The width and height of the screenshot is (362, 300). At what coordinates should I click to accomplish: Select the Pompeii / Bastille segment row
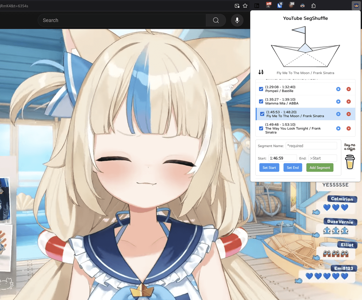305,89
